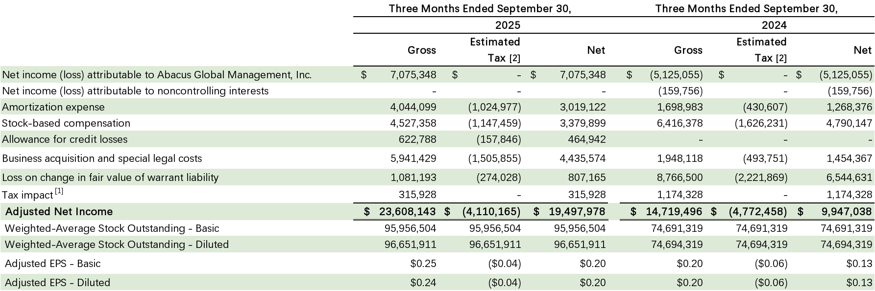Open the [2] footnote under 2024 Estimated Tax
Viewport: 875px width, 291px height.
tap(781, 59)
